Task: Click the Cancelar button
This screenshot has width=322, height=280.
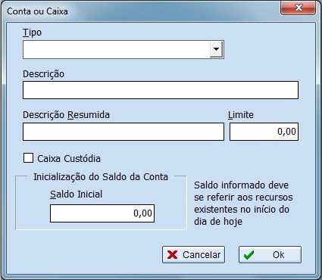Action: click(193, 255)
